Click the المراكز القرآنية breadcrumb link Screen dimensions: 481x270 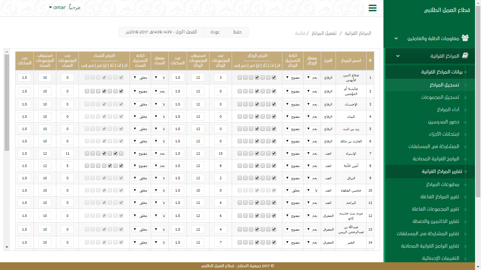[357, 33]
